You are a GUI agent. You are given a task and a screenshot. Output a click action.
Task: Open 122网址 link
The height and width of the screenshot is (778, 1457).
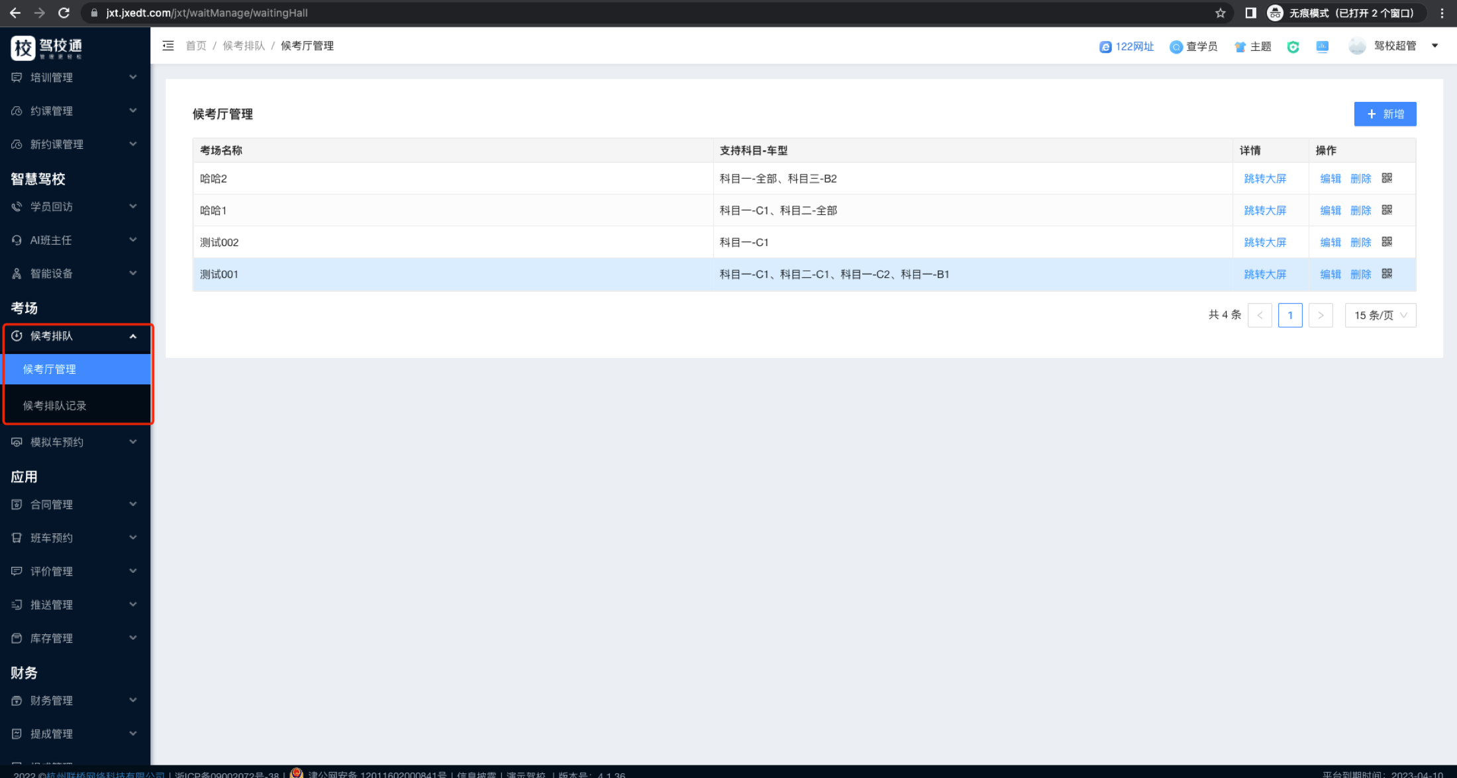(x=1127, y=46)
